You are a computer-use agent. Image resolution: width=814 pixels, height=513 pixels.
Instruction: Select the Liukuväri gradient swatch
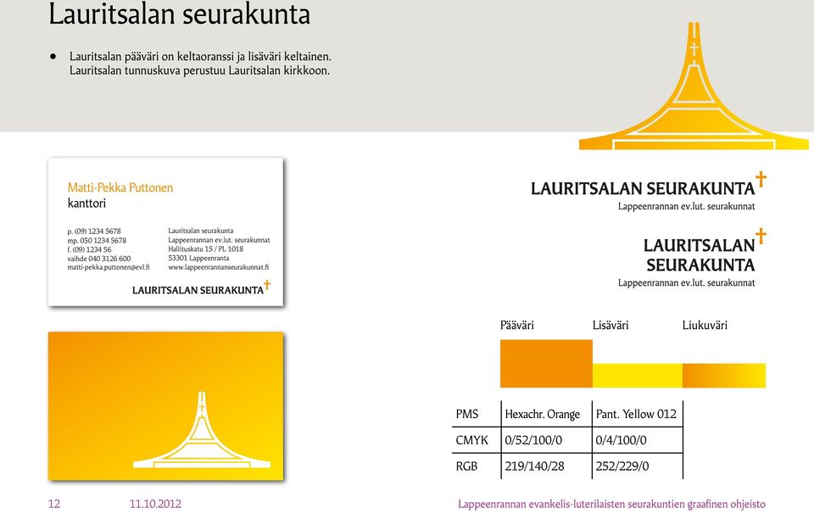[723, 376]
